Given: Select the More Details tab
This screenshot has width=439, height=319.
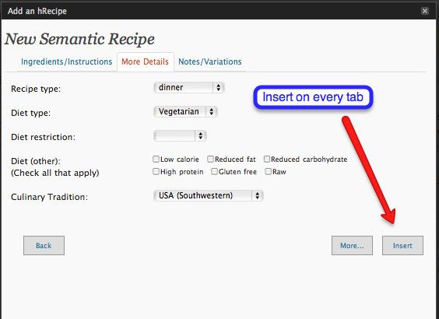Looking at the screenshot, I should point(146,61).
